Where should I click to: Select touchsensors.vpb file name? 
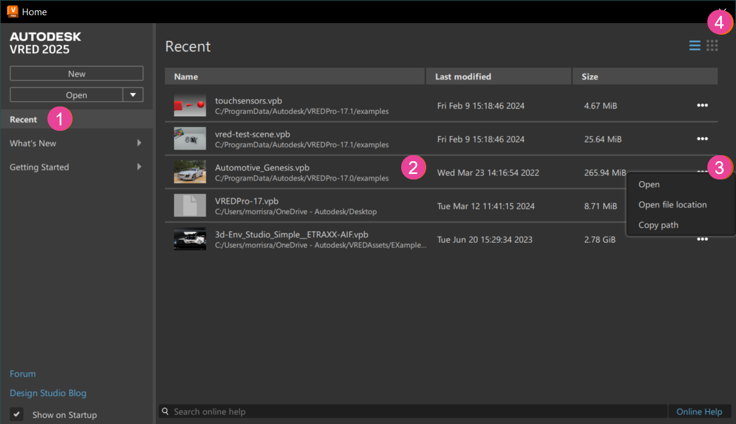tap(248, 101)
